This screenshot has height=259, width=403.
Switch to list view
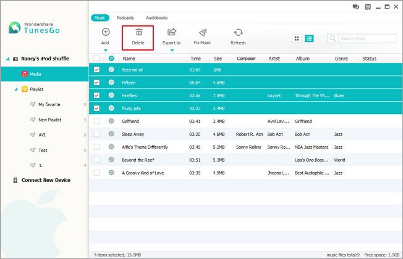click(x=309, y=38)
